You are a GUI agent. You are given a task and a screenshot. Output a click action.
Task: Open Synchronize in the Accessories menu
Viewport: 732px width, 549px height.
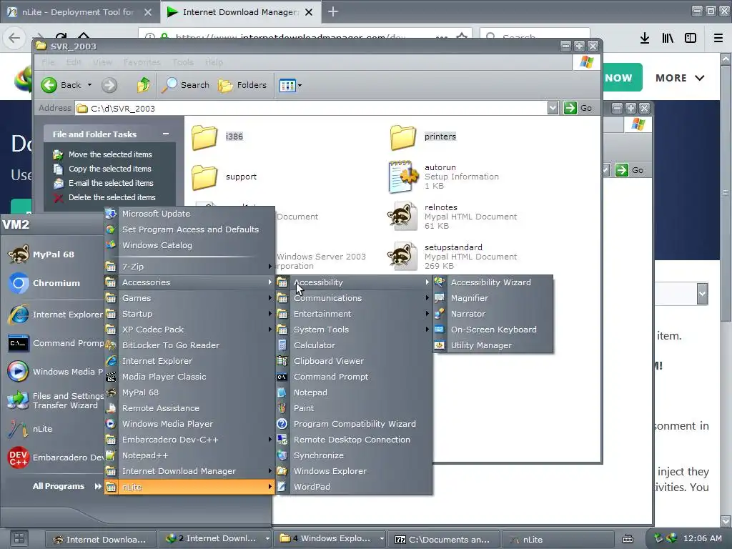pyautogui.click(x=353, y=455)
